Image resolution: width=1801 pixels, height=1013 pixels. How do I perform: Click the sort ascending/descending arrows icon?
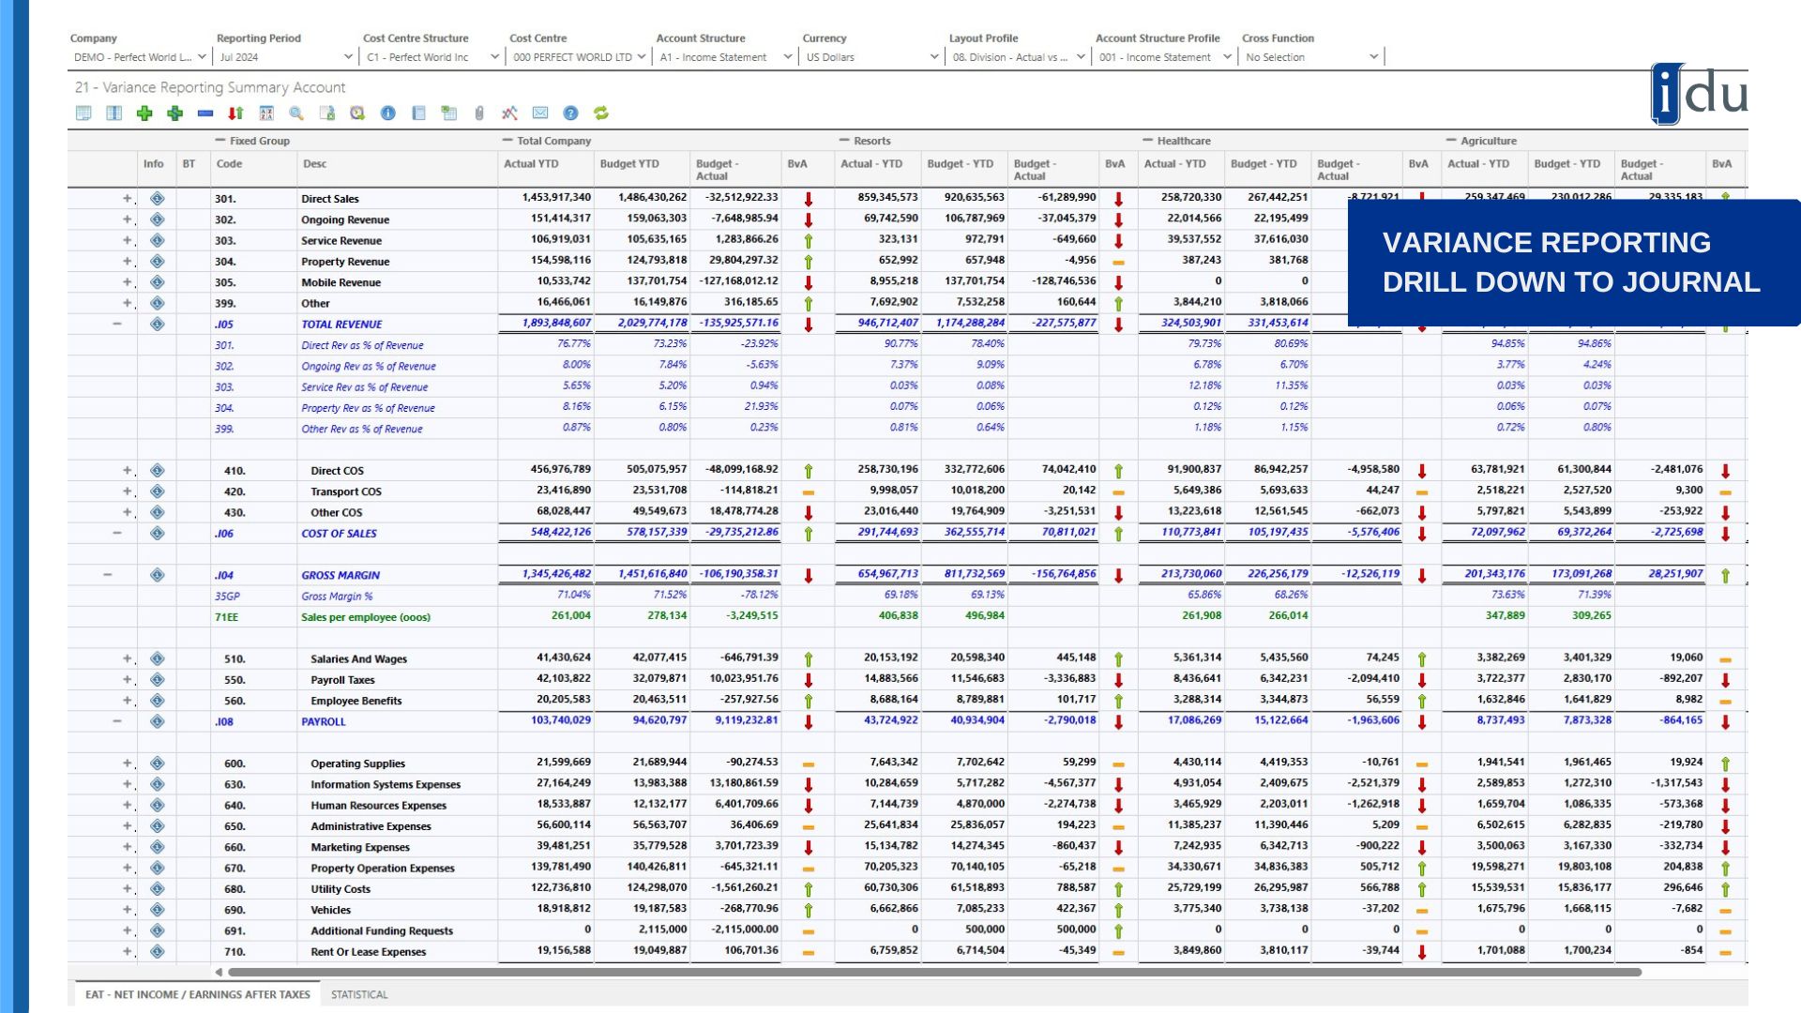click(235, 113)
